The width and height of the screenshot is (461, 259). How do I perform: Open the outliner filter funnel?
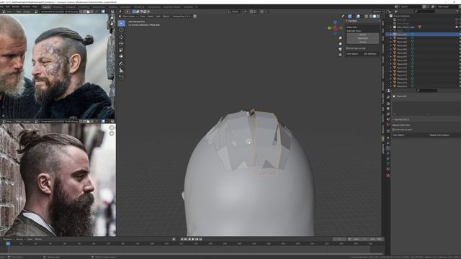point(457,12)
